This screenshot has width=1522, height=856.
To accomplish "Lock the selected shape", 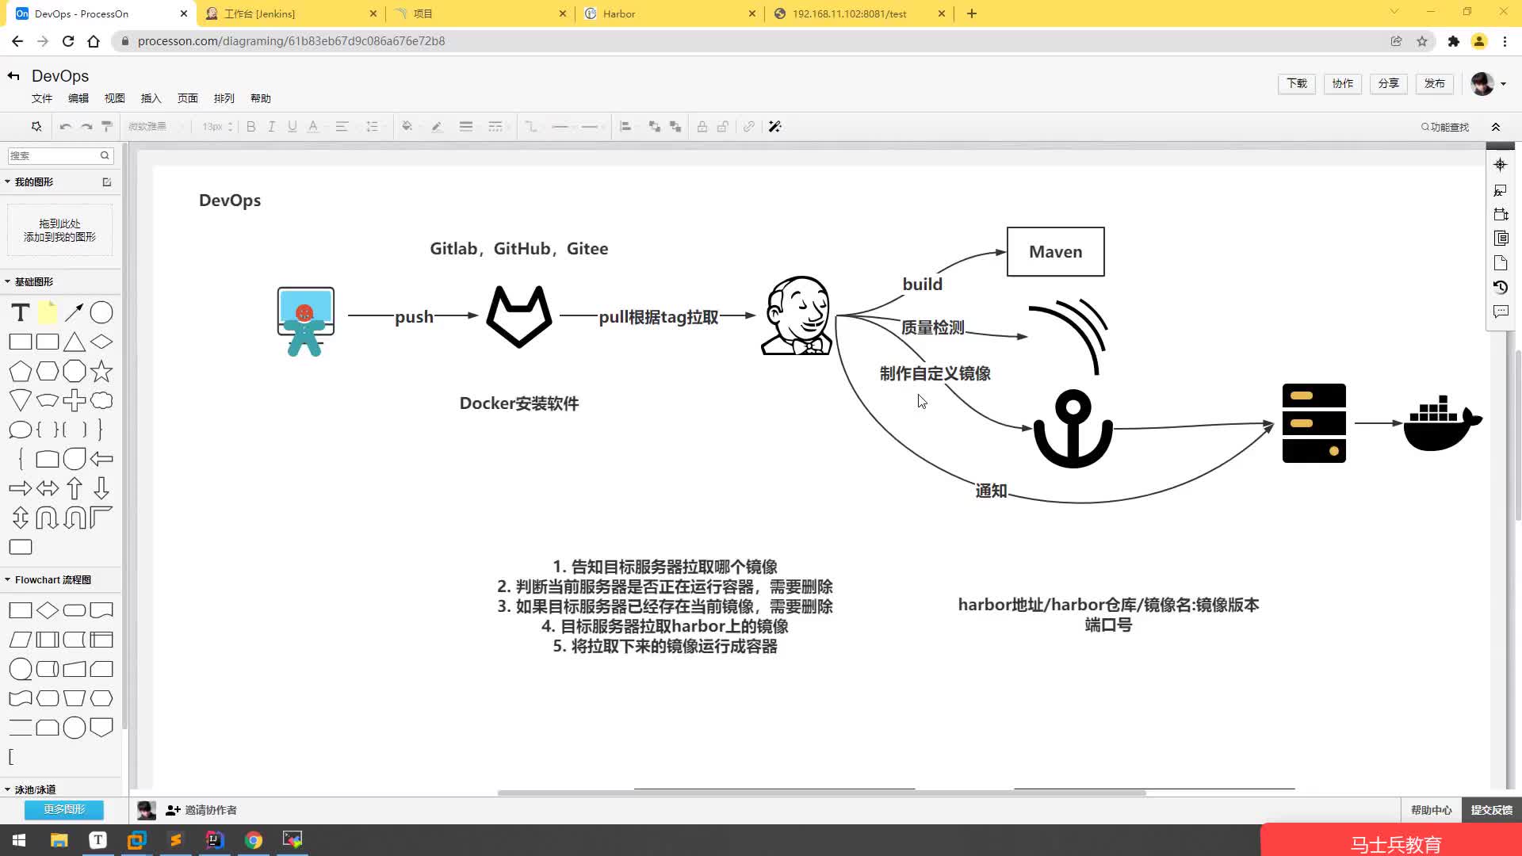I will [x=702, y=127].
